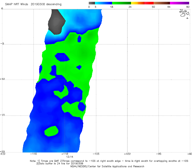Image resolution: width=192 pixels, height=168 pixels.
Task: Click the latitude label '-10'
Action: (x=2, y=79)
